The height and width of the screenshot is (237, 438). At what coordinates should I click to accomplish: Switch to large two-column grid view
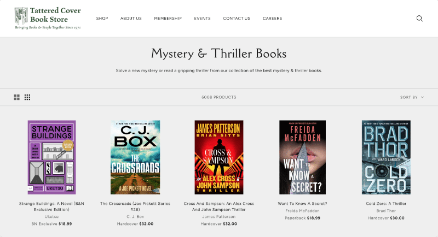click(17, 97)
